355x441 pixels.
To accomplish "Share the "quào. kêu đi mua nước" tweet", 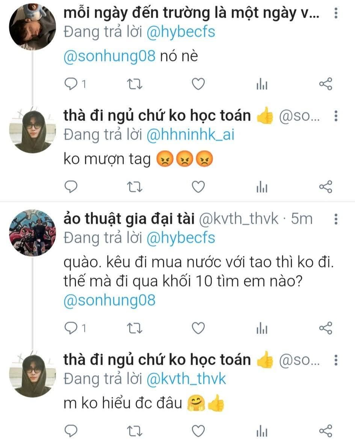I will (x=325, y=328).
